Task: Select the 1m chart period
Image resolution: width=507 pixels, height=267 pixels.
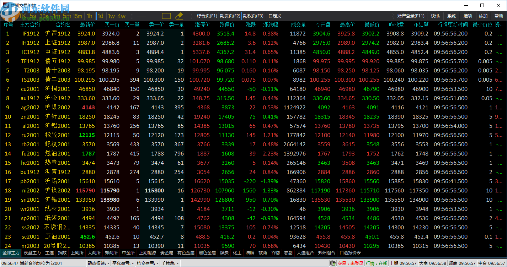Action: [57, 16]
